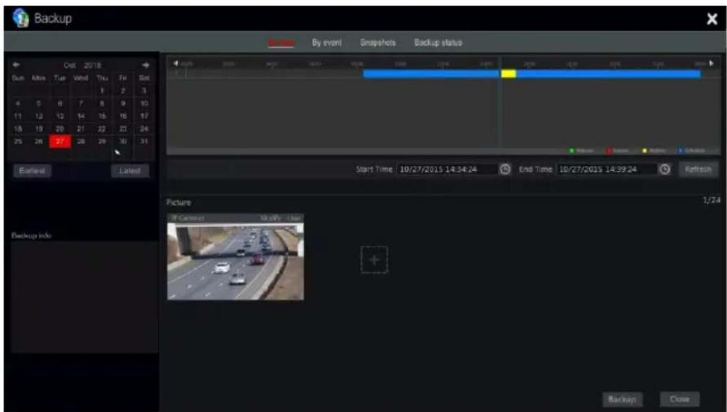Choose day 7 in the calendar
Viewport: 727px width, 412px height.
point(81,103)
